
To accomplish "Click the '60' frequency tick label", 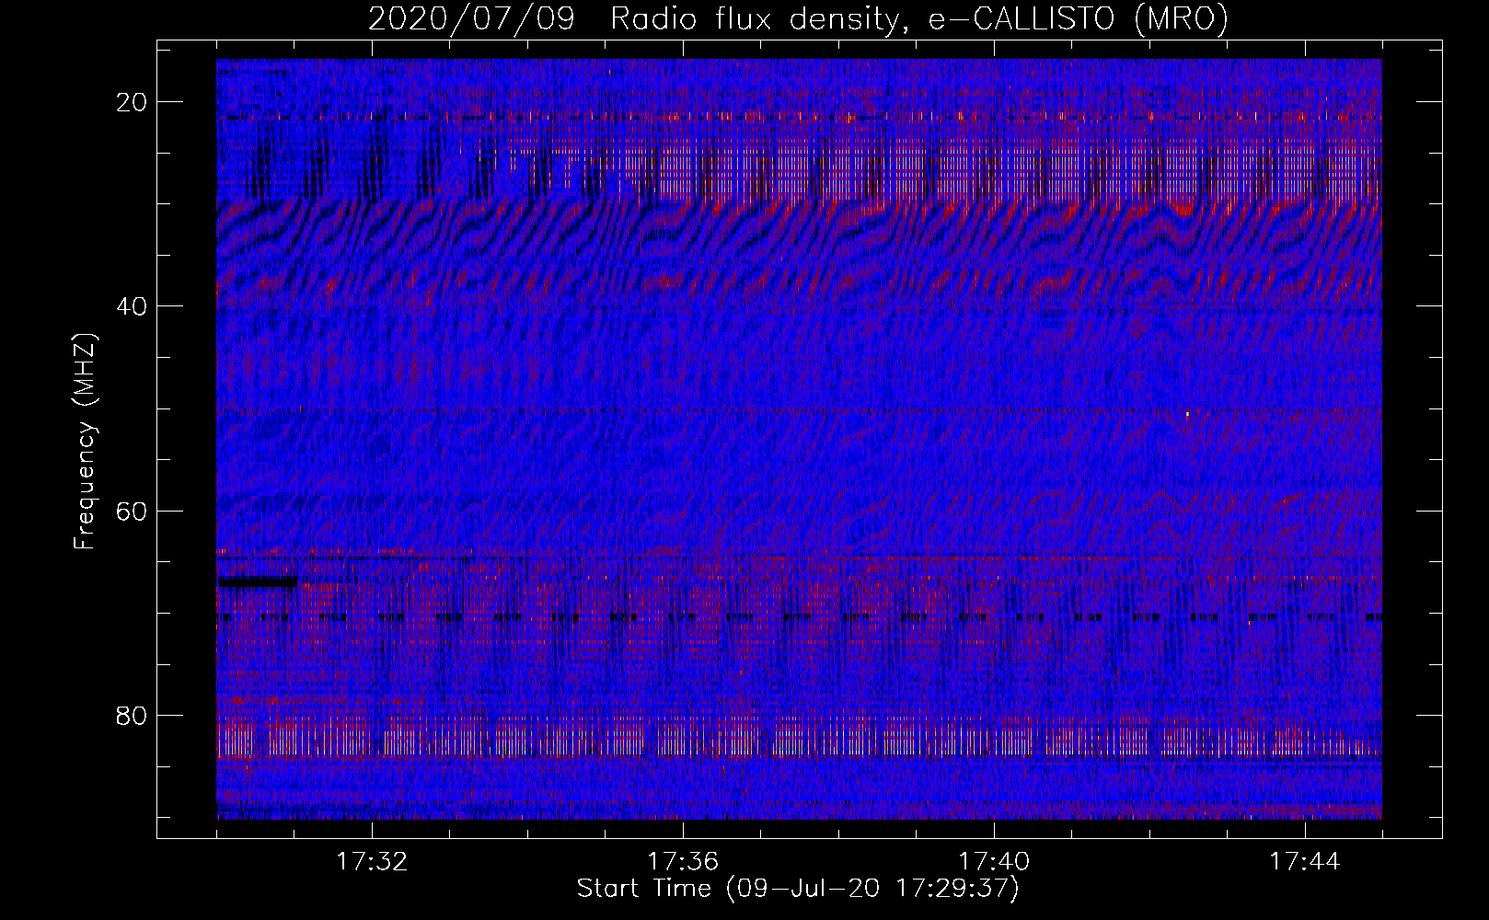I will click(x=133, y=511).
